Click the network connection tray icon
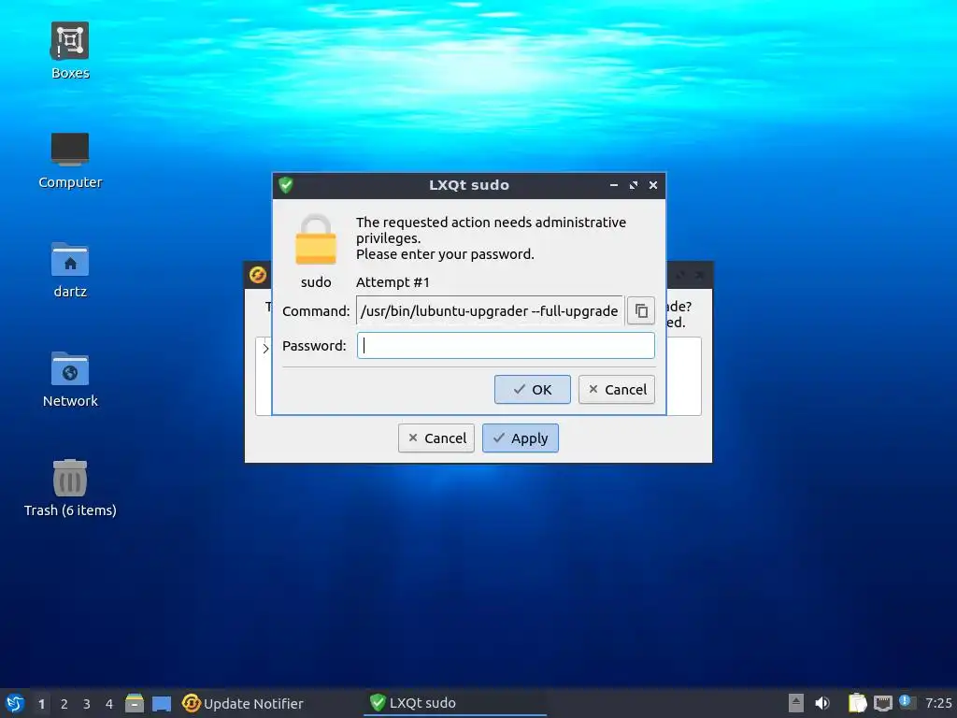 pyautogui.click(x=882, y=703)
